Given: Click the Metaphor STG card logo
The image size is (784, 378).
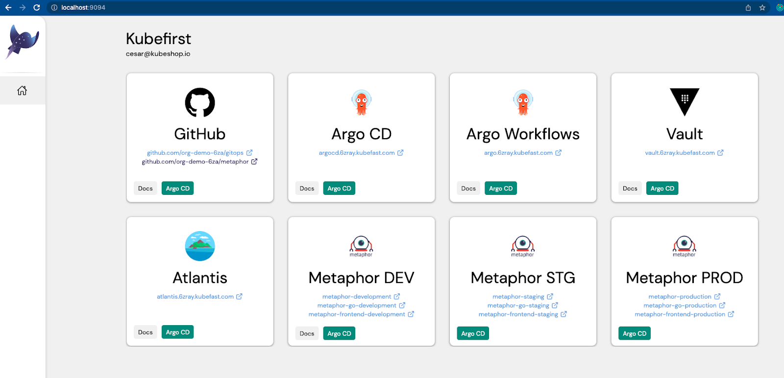Looking at the screenshot, I should (x=523, y=246).
